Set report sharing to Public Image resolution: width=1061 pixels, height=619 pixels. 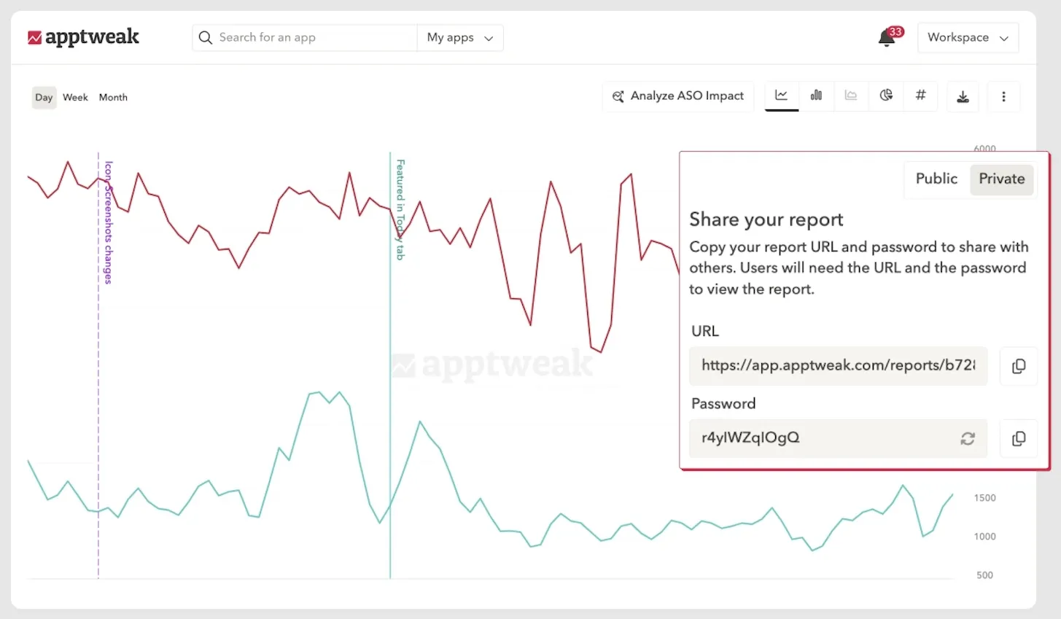936,179
